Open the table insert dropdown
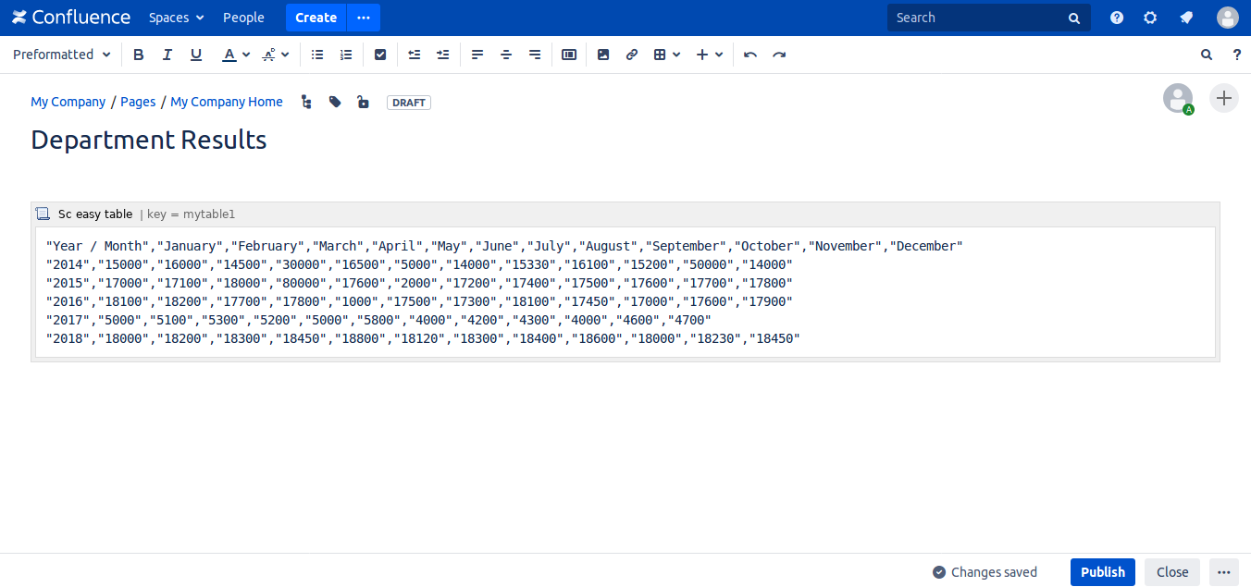 667,55
